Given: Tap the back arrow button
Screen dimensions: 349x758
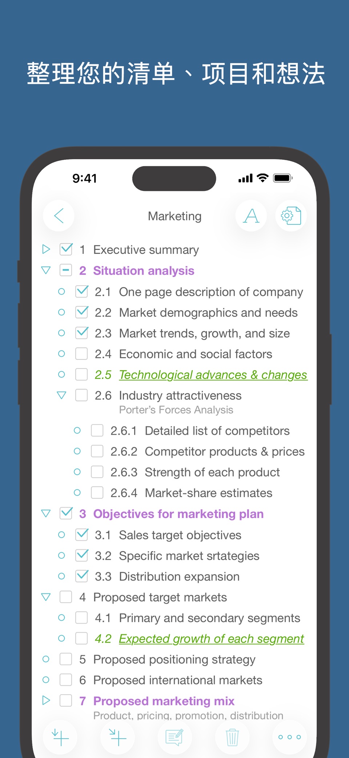Looking at the screenshot, I should tap(59, 216).
